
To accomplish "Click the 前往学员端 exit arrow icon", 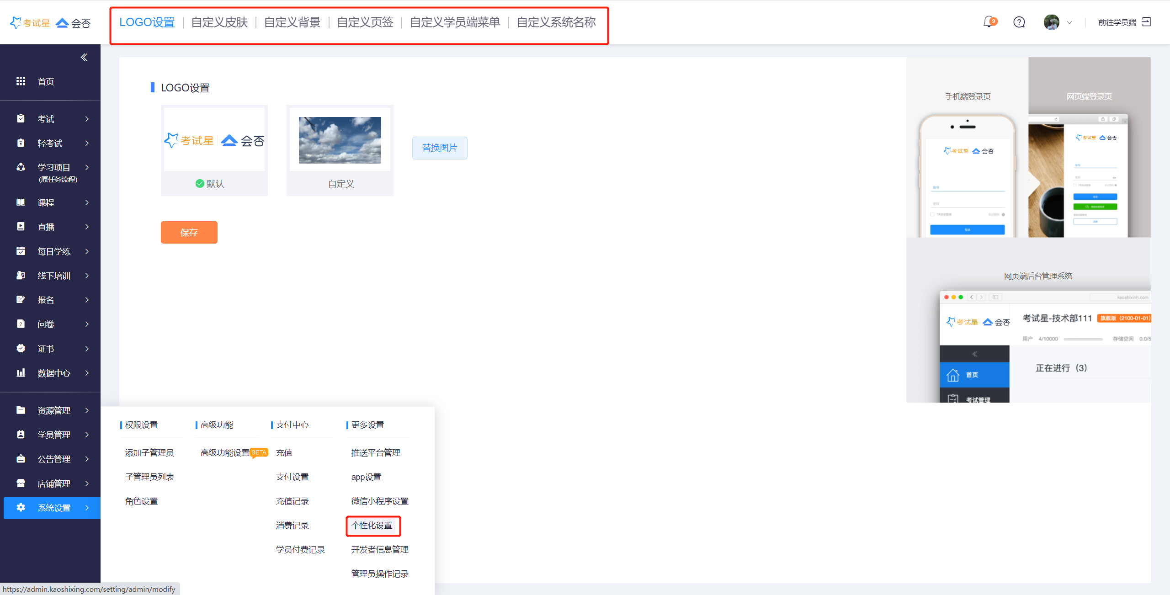I will tap(1146, 22).
